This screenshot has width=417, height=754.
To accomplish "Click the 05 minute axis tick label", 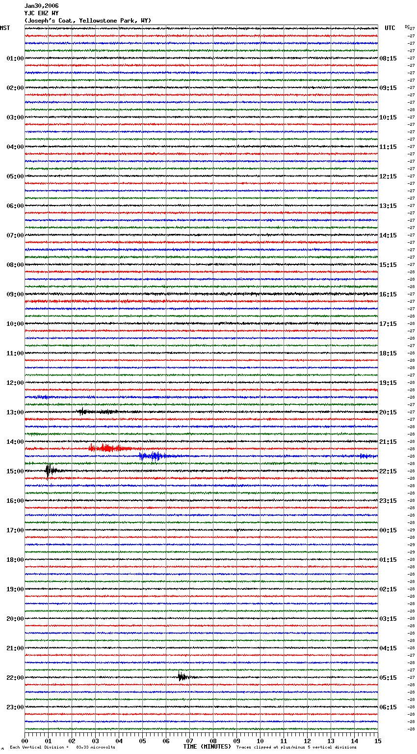I will [x=142, y=741].
